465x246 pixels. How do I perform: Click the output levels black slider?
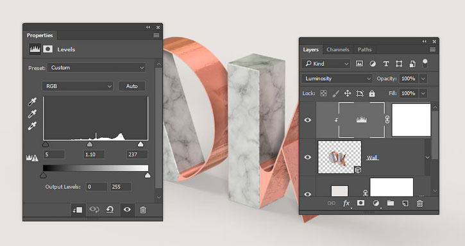(44, 176)
